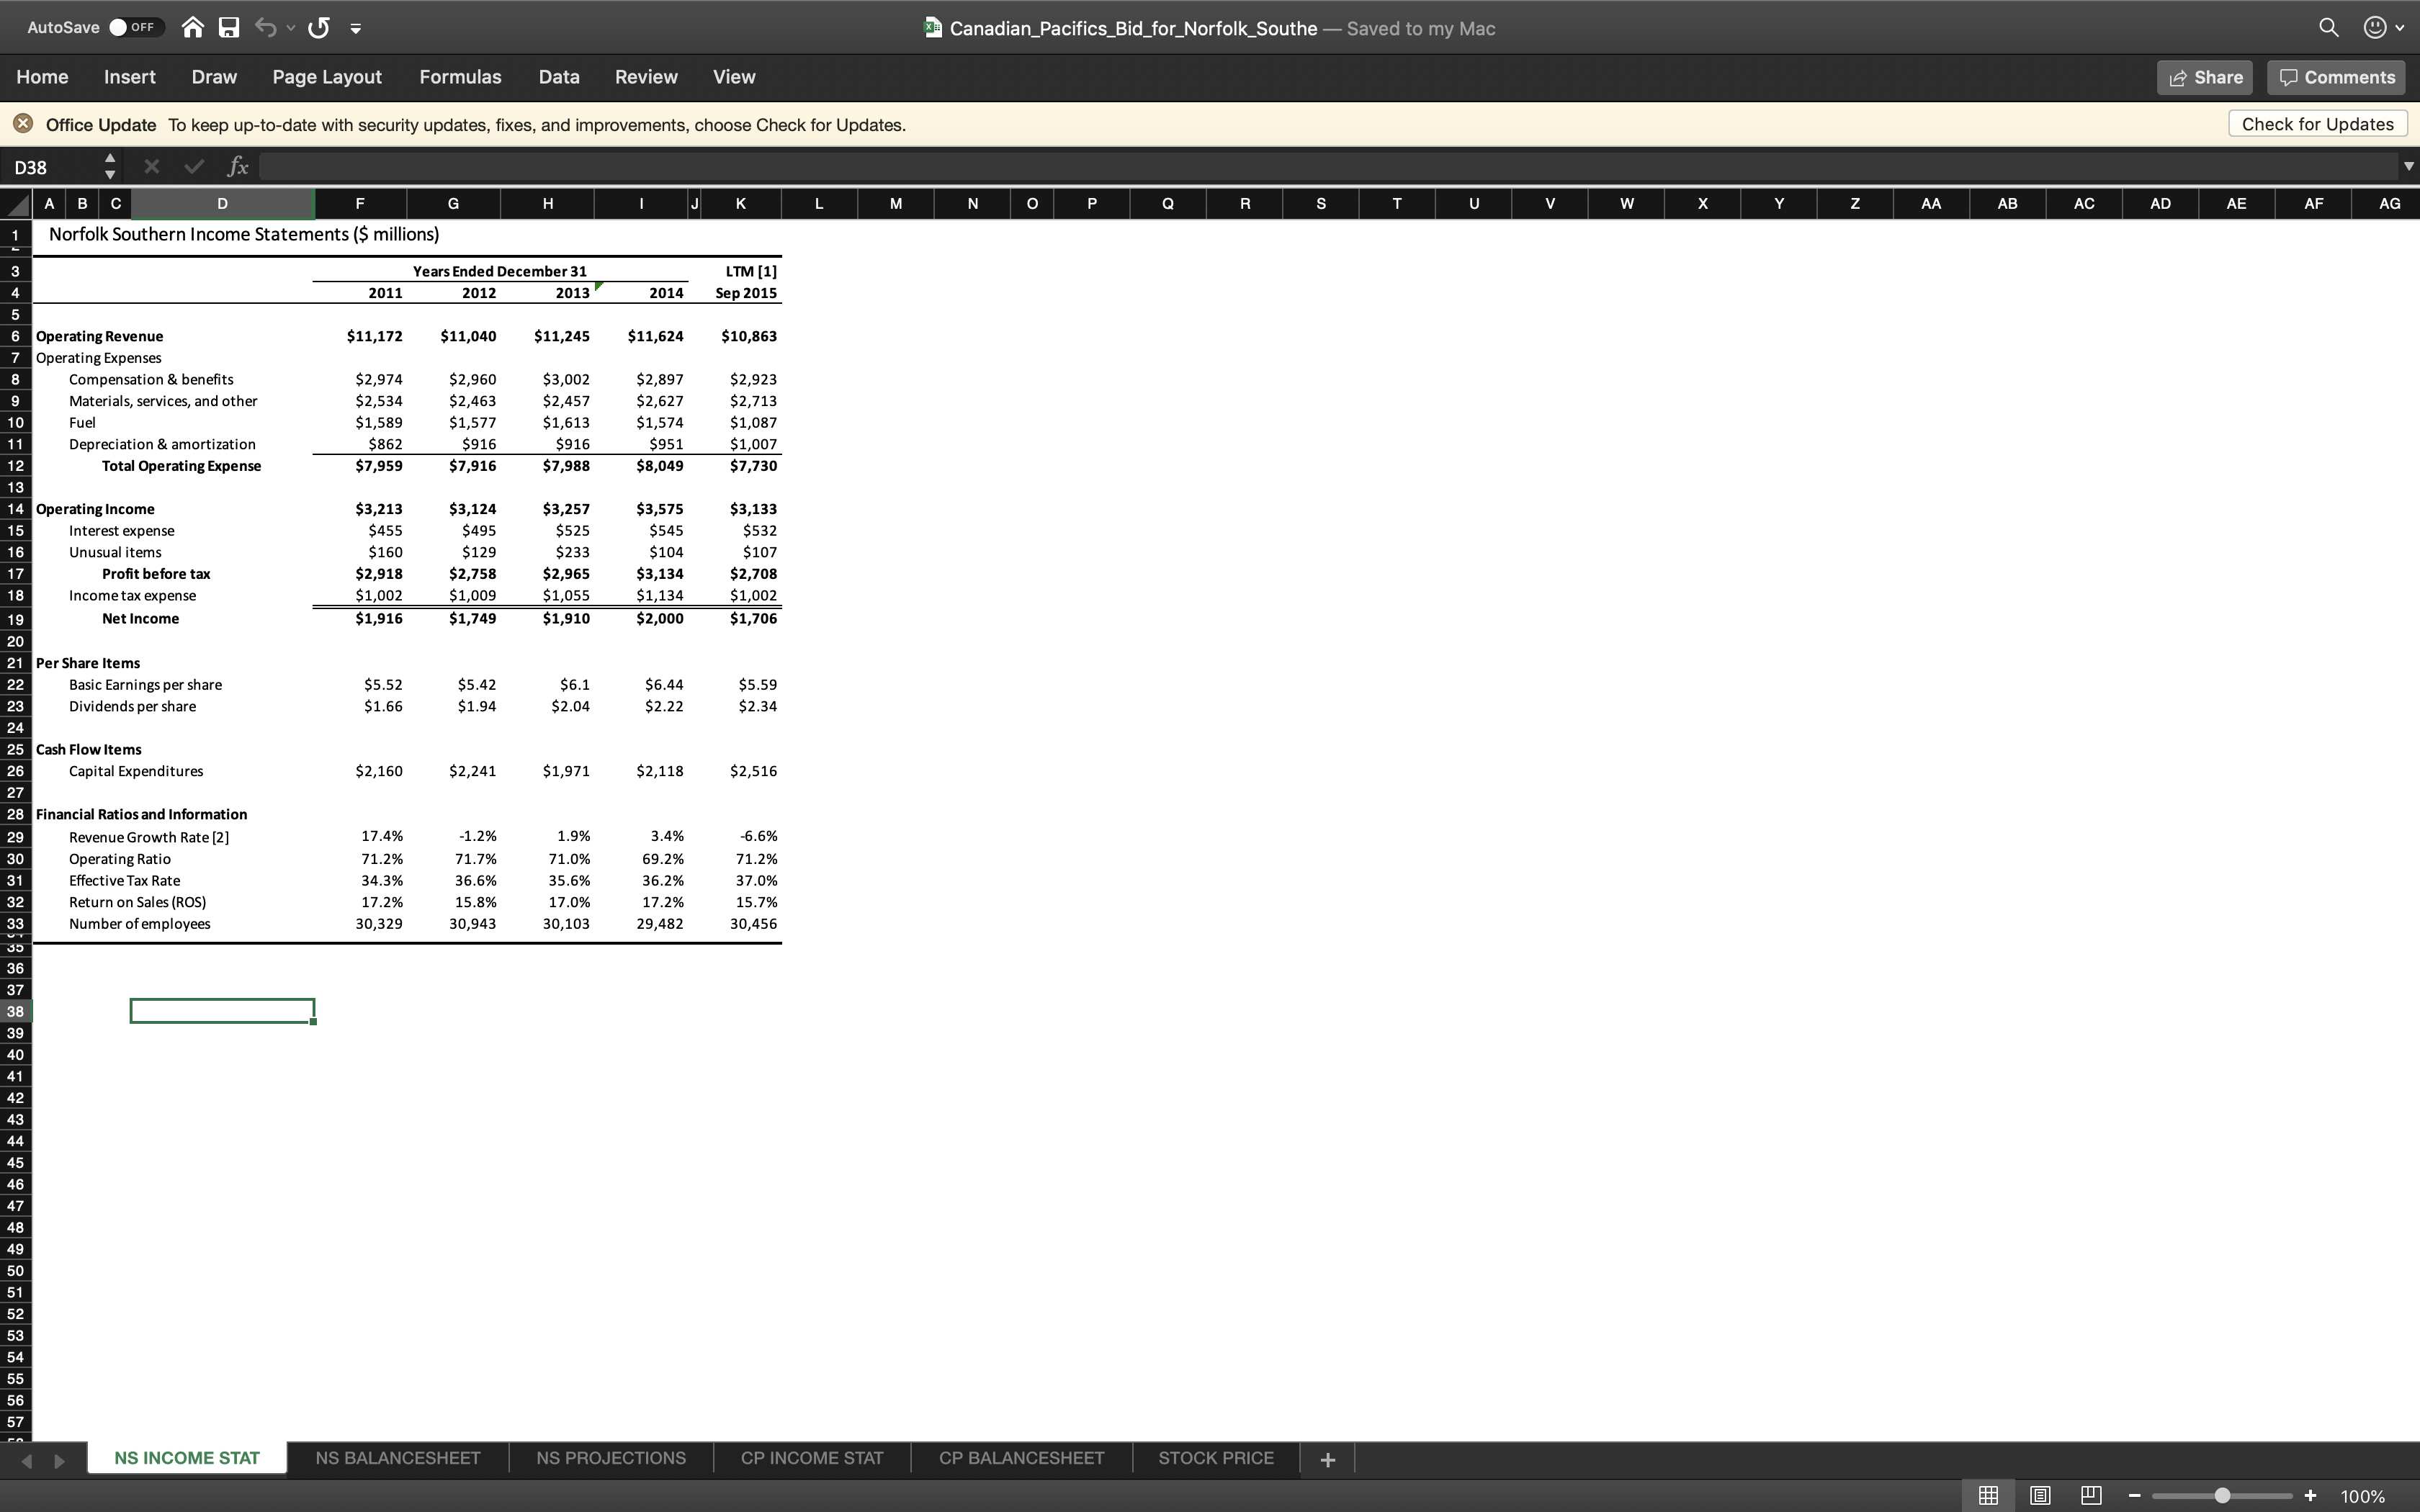Open the account menu via smiley icon
Screen dimensions: 2420x1512
pyautogui.click(x=2377, y=27)
